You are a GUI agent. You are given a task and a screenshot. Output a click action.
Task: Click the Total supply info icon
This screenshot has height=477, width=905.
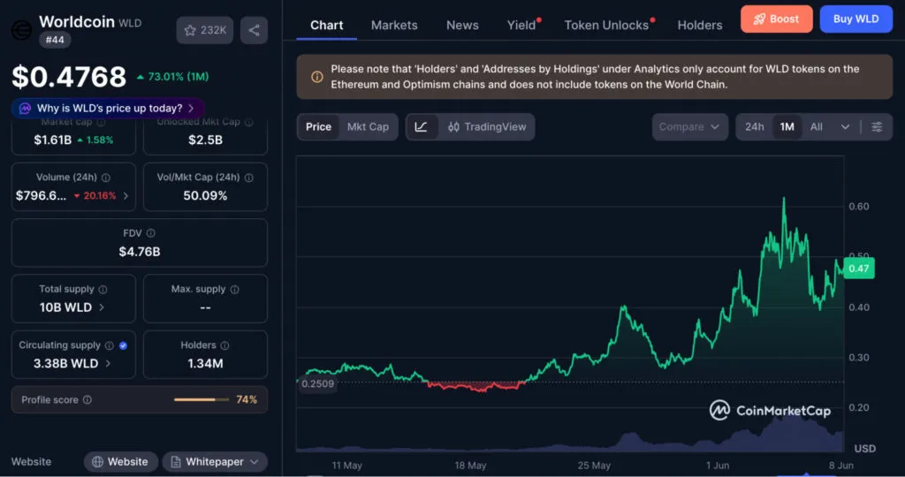point(103,289)
